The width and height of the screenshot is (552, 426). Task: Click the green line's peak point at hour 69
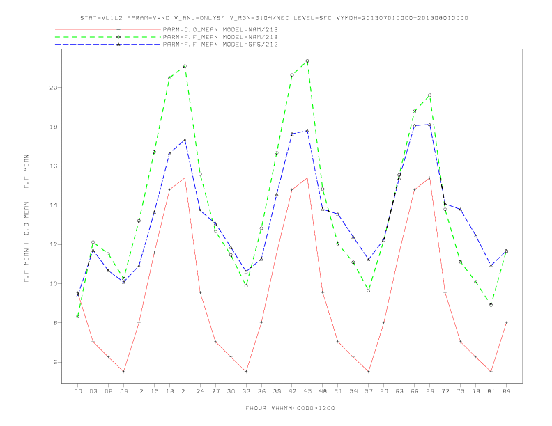coord(430,95)
